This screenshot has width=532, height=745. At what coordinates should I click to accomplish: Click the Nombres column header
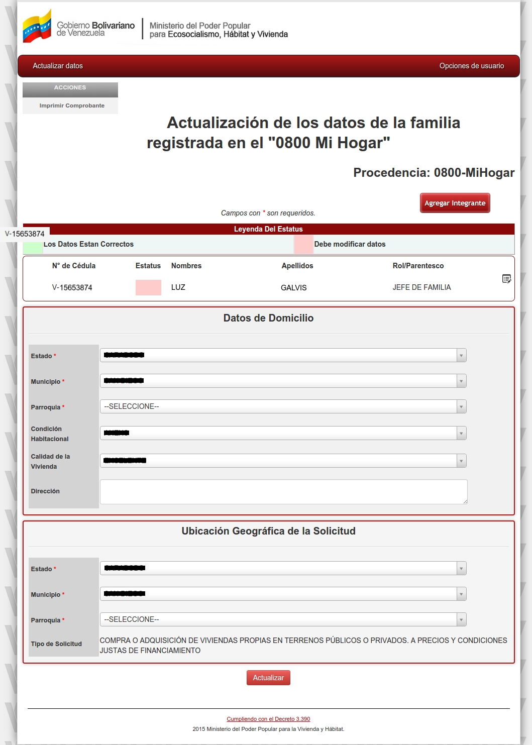pyautogui.click(x=186, y=266)
